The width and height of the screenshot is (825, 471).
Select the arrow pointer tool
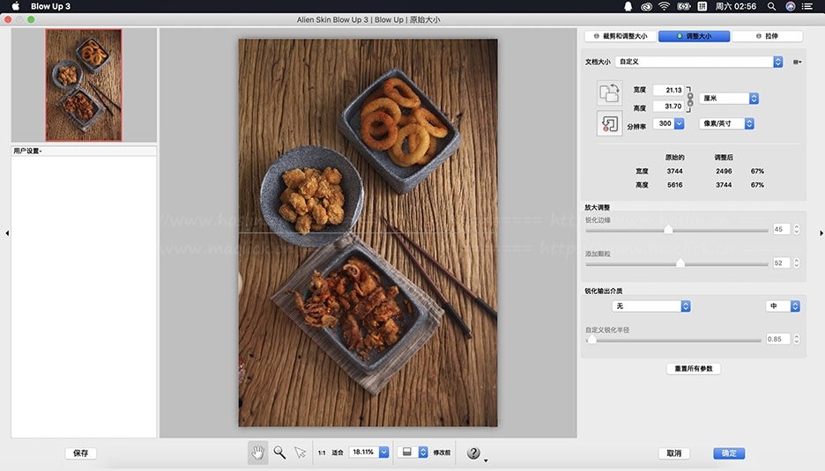pos(301,453)
